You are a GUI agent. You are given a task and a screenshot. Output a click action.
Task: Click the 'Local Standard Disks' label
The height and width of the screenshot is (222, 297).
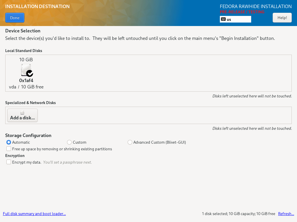(x=24, y=51)
